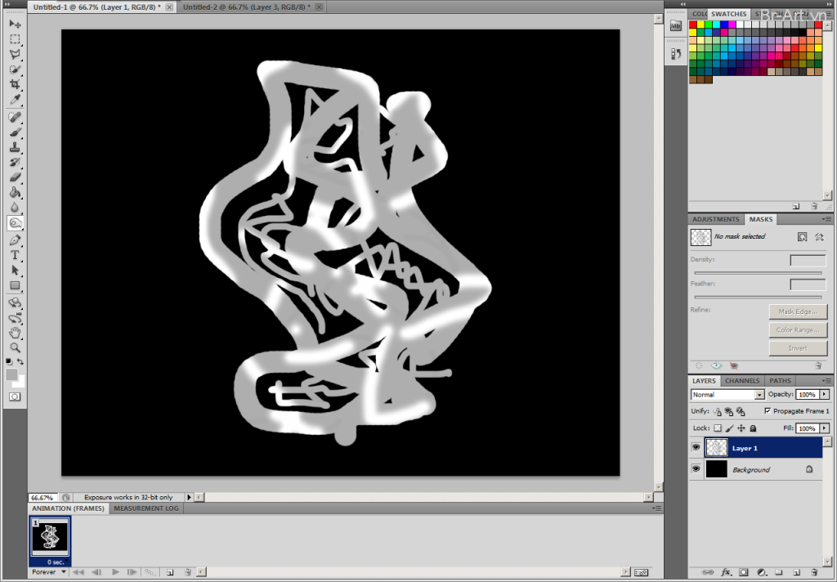Select frame 1 thumbnail in Animation panel
Viewport: 837px width, 582px height.
pos(50,536)
